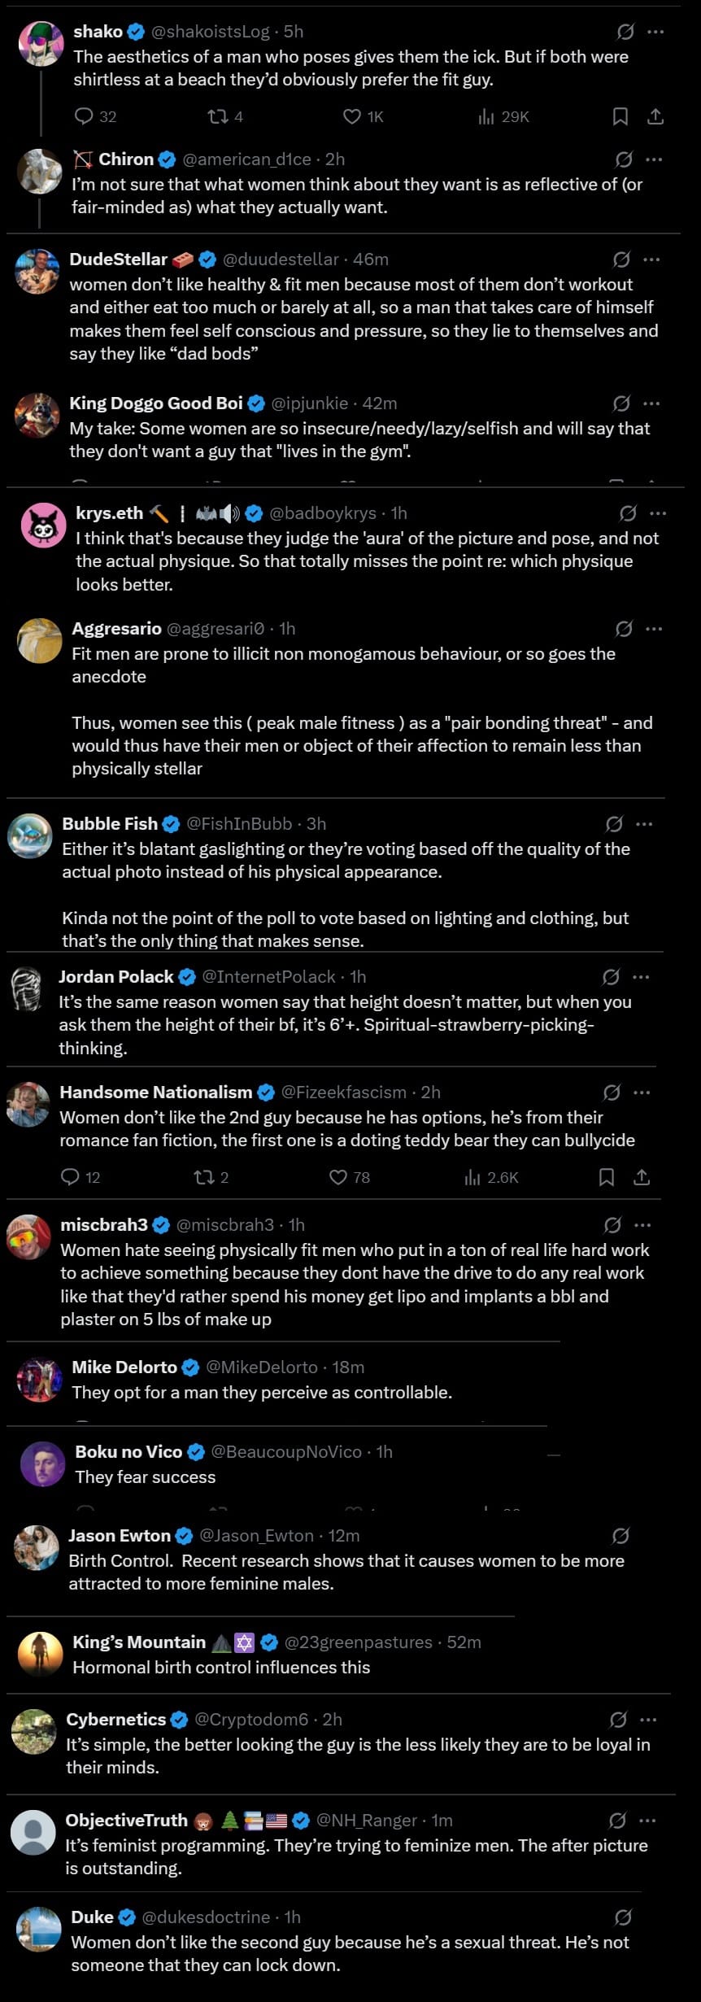This screenshot has width=701, height=2002.
Task: Reply to Handsome Nationalism's tweet
Action: pos(71,1177)
